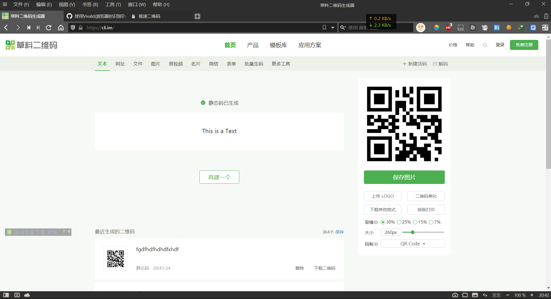The width and height of the screenshot is (551, 299).
Task: Reload the current page
Action: [49, 28]
